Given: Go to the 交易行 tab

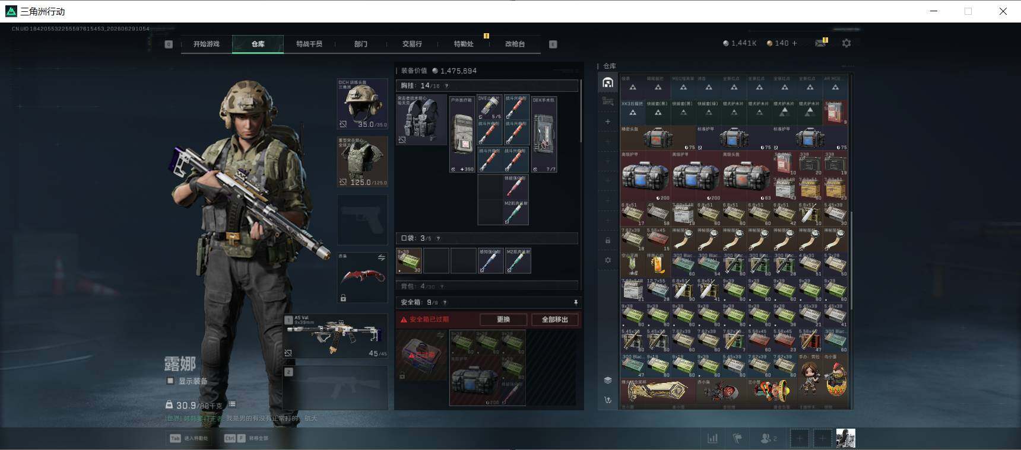Looking at the screenshot, I should [412, 44].
